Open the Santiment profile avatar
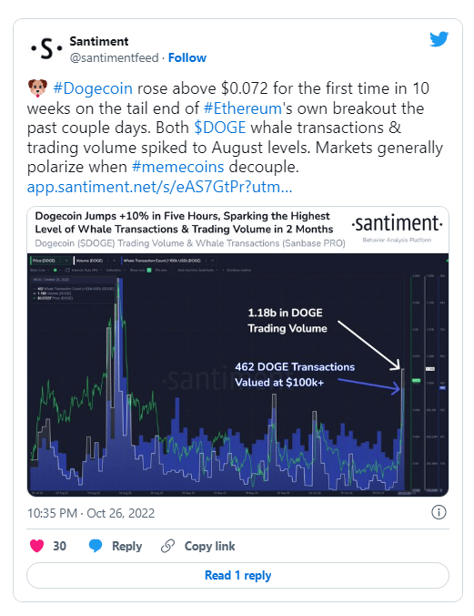 pos(46,48)
